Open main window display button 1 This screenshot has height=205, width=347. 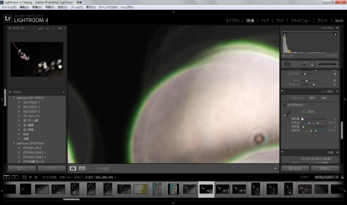[x=7, y=177]
